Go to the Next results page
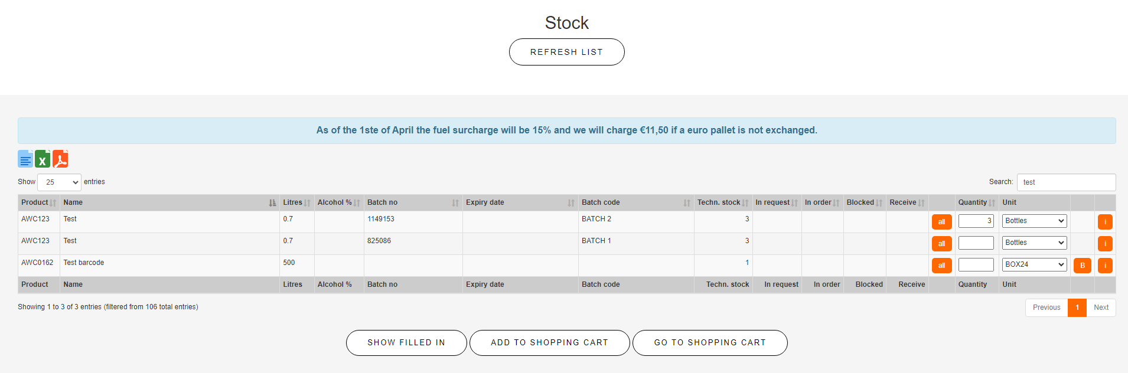The height and width of the screenshot is (373, 1128). [x=1101, y=307]
